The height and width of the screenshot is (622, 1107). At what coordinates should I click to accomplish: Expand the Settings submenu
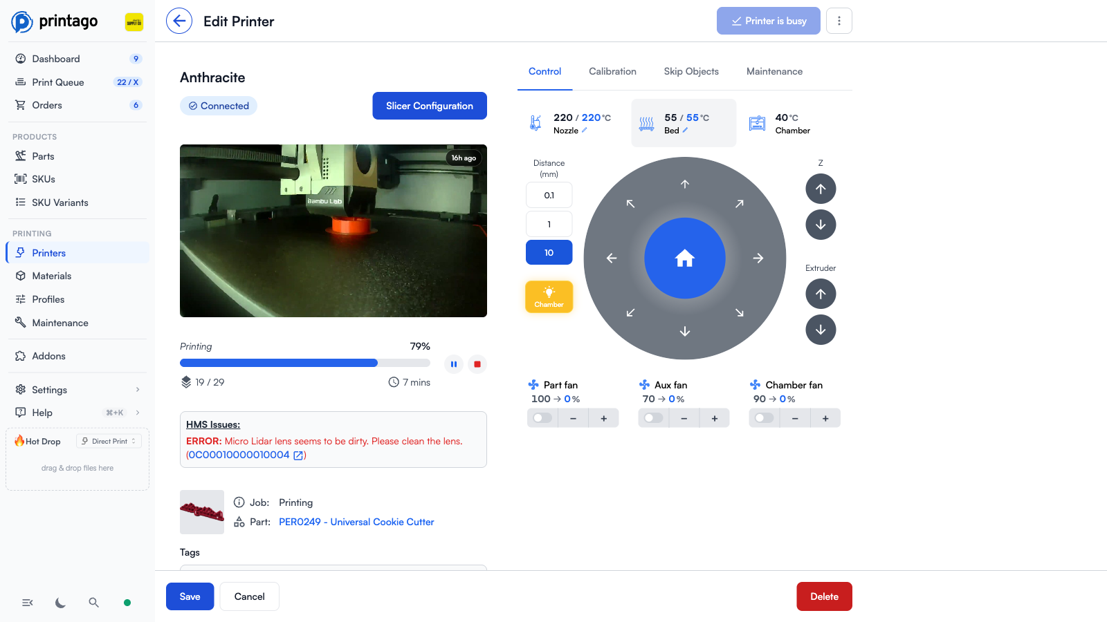[x=137, y=390]
